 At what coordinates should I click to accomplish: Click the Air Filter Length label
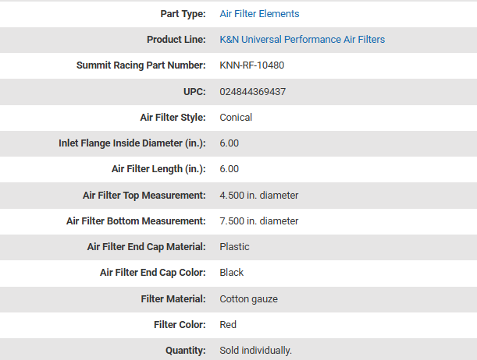[158, 169]
